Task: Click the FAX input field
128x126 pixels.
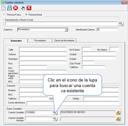Action: pos(33,67)
